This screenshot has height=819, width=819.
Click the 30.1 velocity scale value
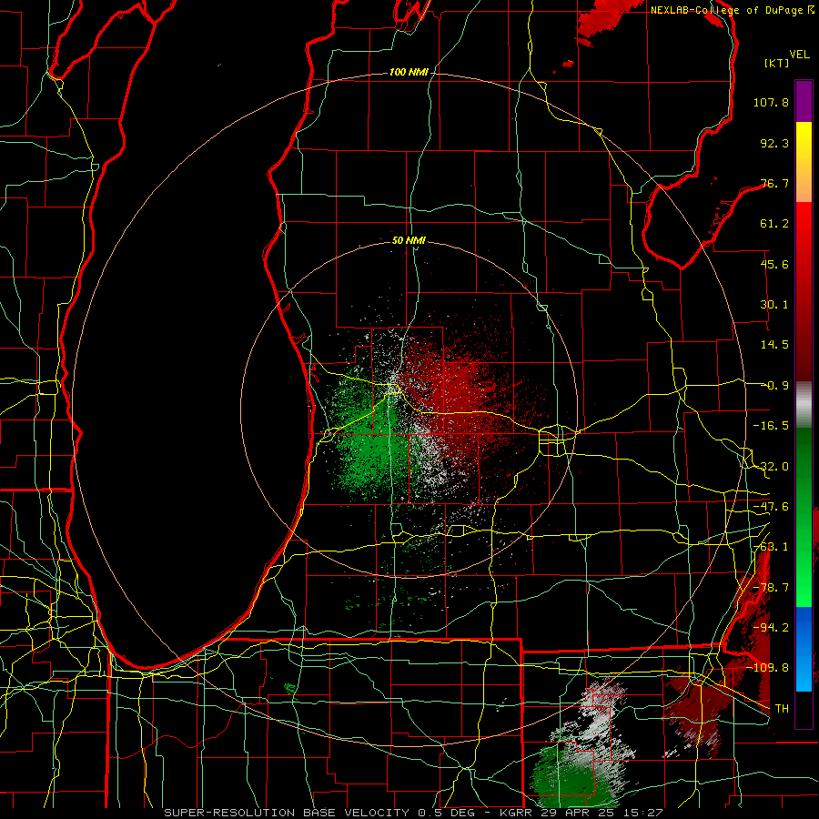pos(774,305)
